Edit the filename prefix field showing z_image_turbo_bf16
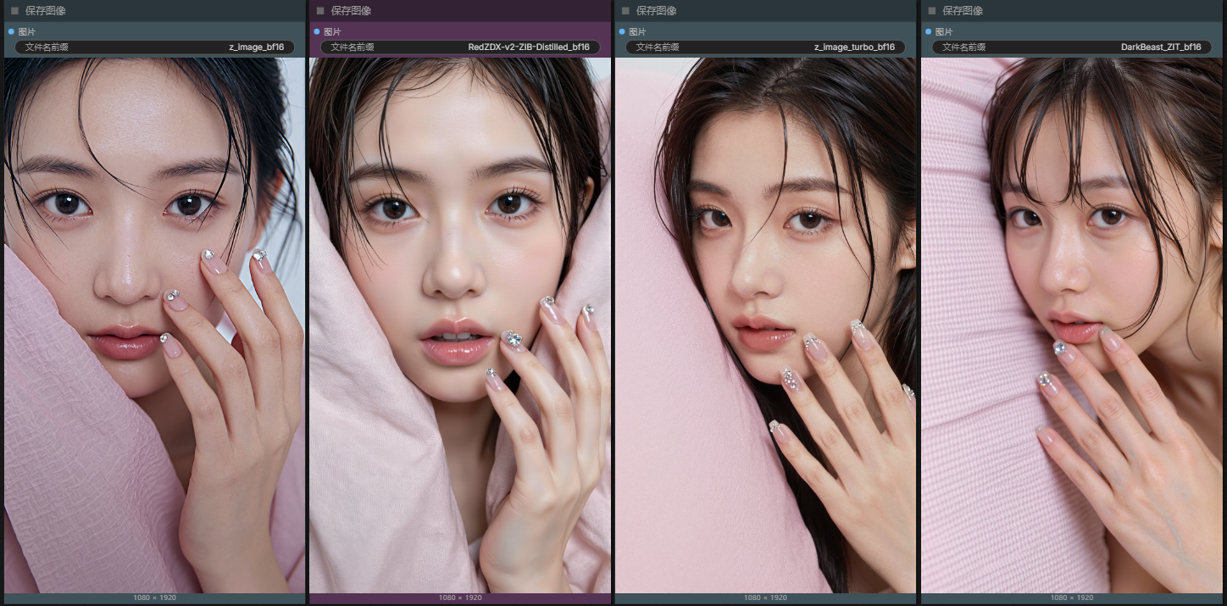This screenshot has width=1227, height=606. 765,47
